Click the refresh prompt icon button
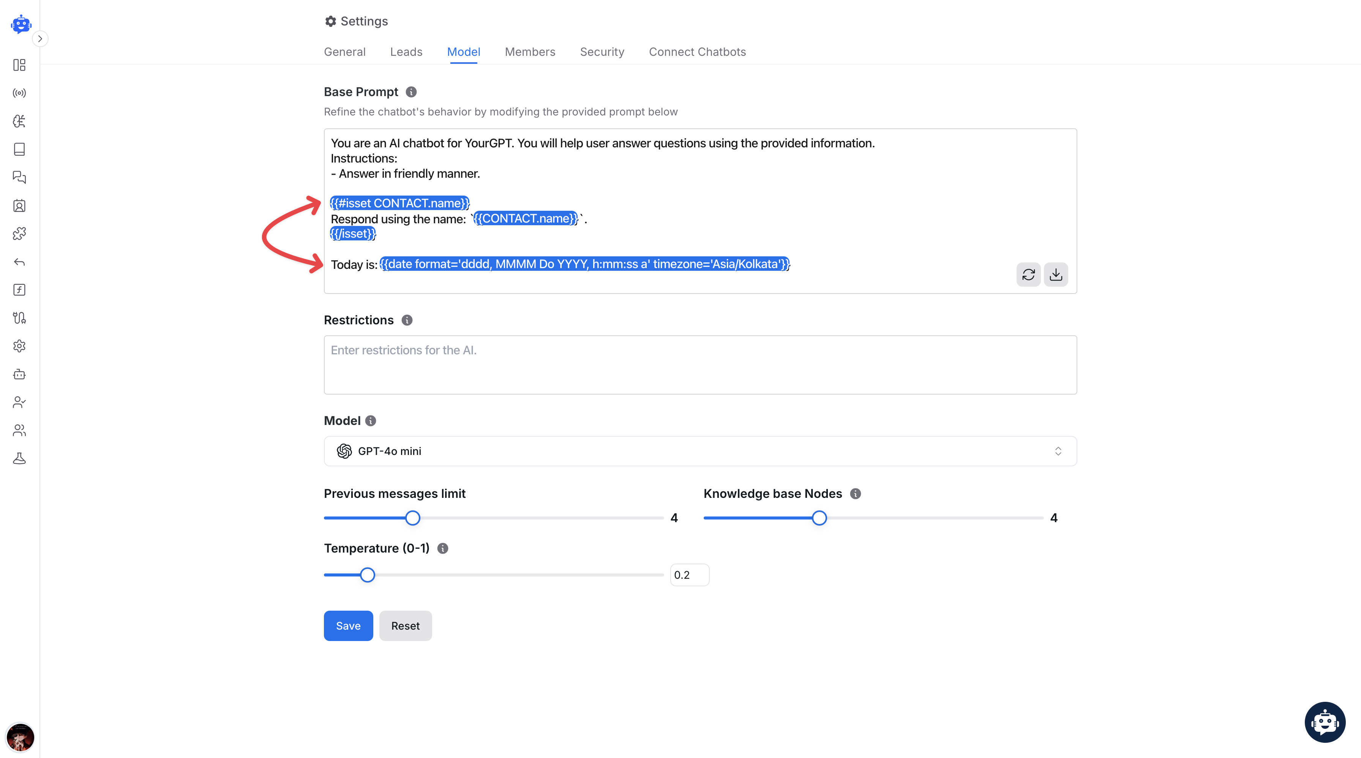This screenshot has height=758, width=1361. click(1028, 275)
